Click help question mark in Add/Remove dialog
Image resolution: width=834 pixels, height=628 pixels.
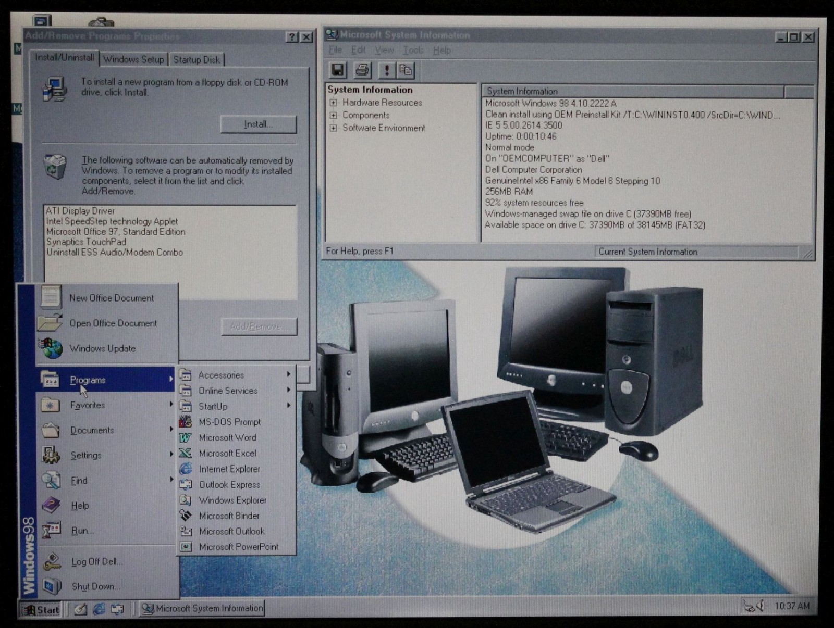pos(293,36)
